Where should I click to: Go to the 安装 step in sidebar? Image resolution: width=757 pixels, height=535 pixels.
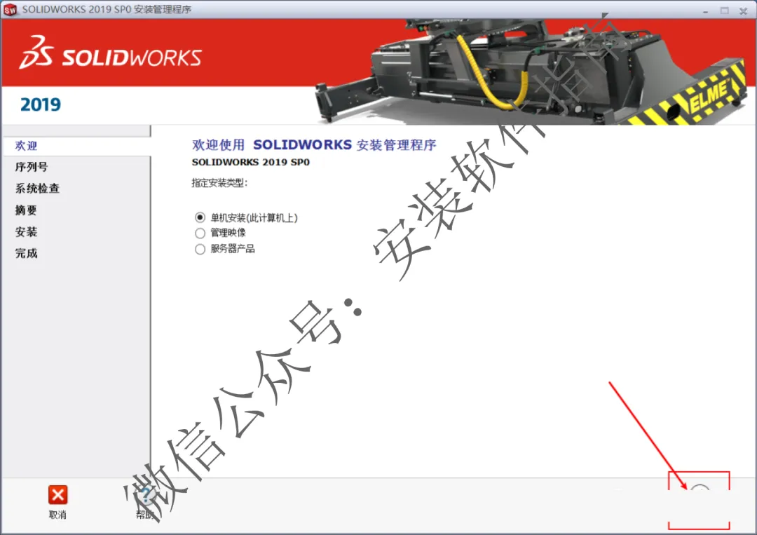[26, 232]
